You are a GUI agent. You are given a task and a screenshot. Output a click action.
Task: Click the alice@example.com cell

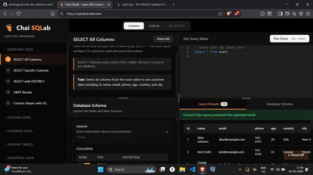tap(232, 139)
